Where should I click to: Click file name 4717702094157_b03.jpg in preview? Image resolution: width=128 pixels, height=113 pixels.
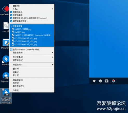click(x=25, y=45)
